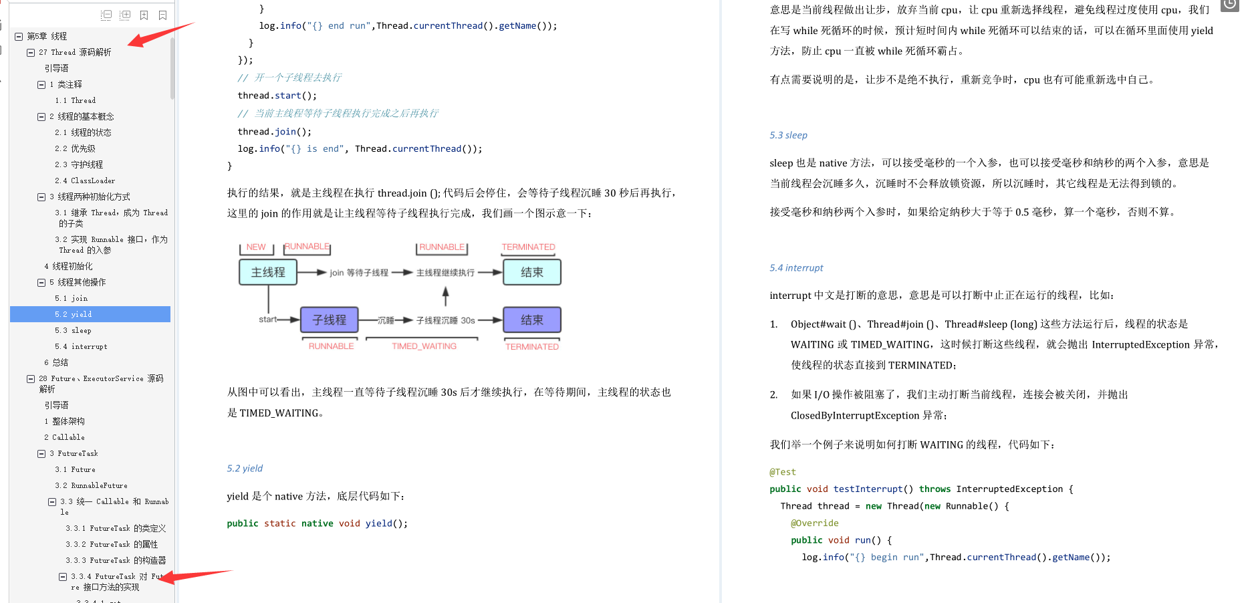Open first 引导语 under 27 Thread

[56, 68]
